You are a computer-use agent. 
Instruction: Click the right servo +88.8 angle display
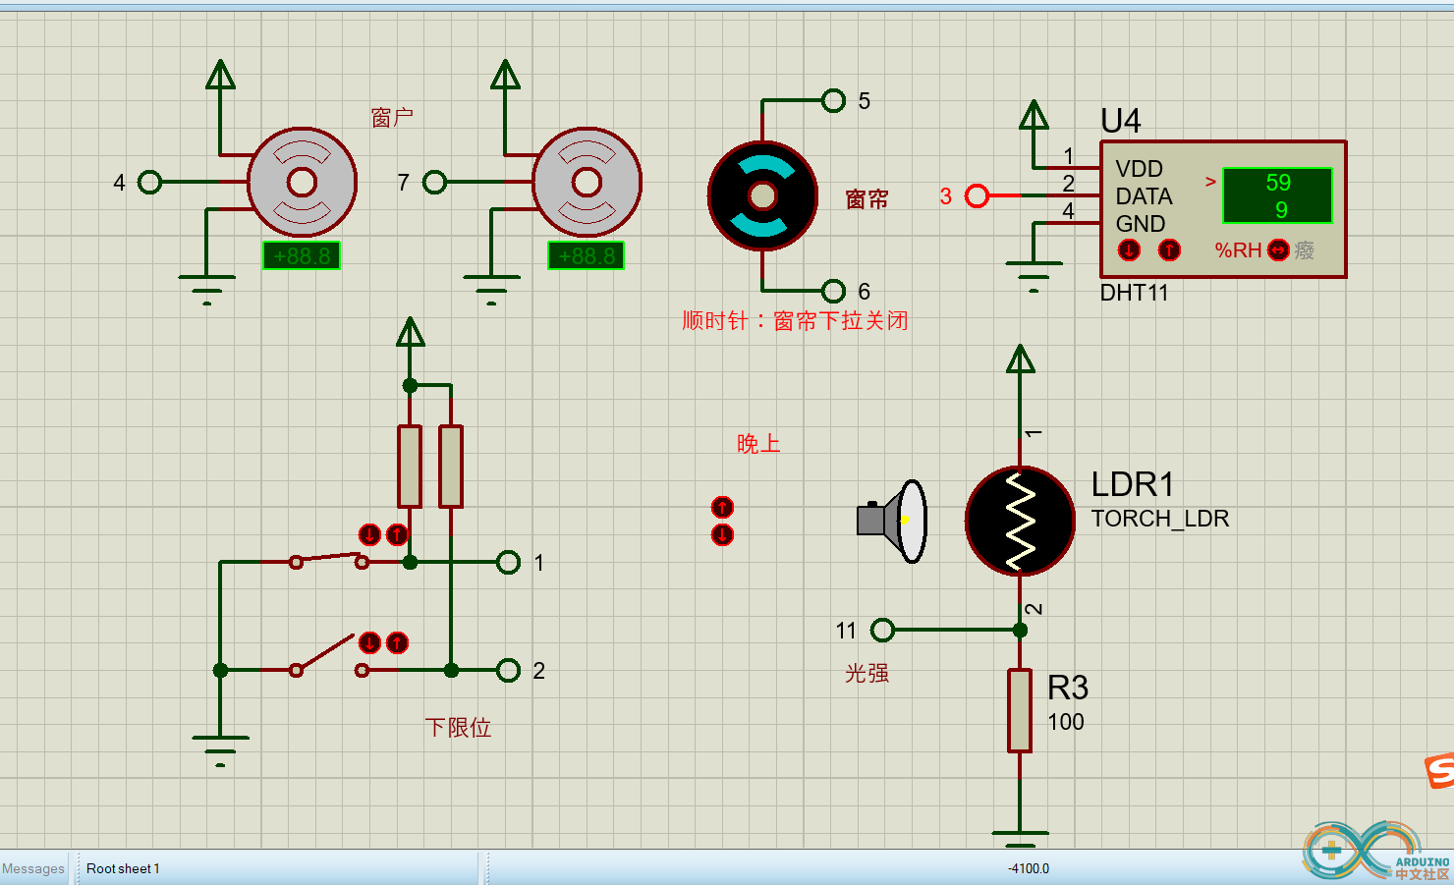pos(586,255)
